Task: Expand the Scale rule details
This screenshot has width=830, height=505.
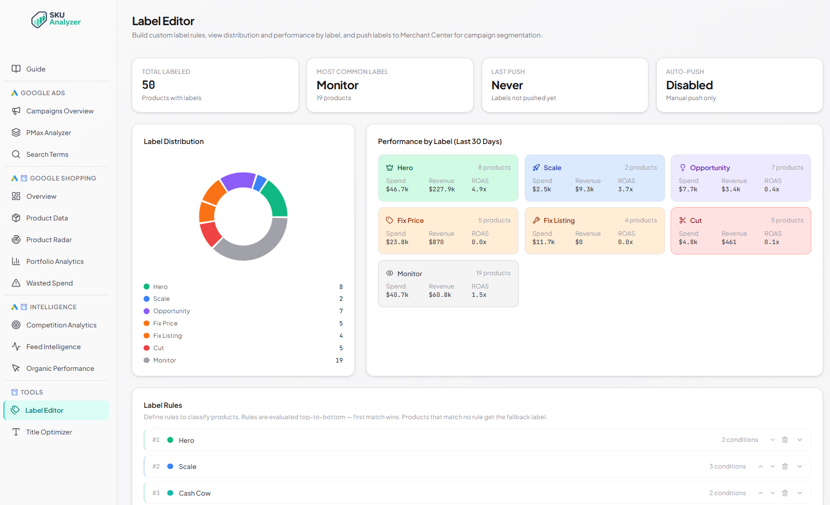Action: pyautogui.click(x=799, y=466)
